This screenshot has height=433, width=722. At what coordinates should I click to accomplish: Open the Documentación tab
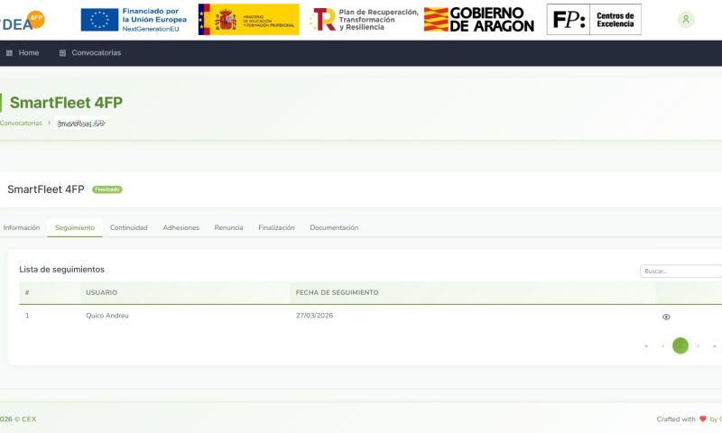point(334,227)
